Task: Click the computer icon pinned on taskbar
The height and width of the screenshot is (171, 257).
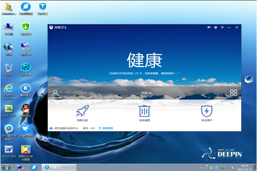Action: point(20,168)
